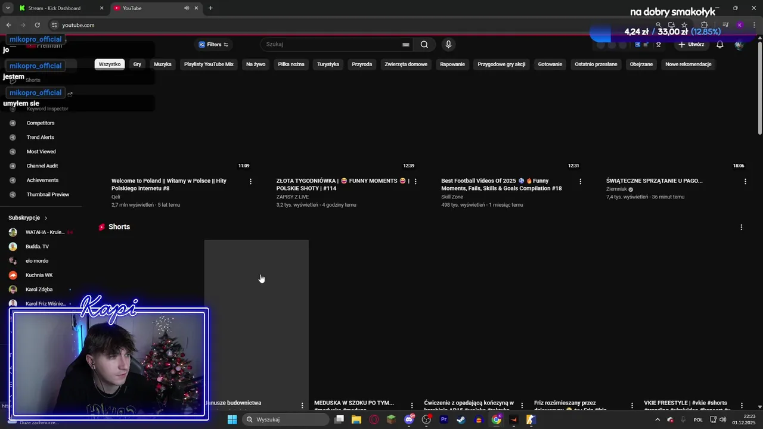This screenshot has height=429, width=763.
Task: Open the Skill Zone channel link
Action: tap(452, 197)
